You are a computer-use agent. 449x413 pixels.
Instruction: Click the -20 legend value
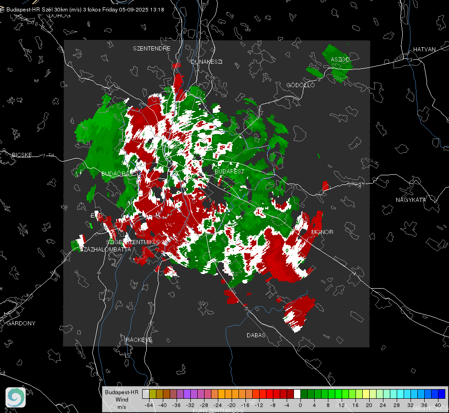pyautogui.click(x=231, y=405)
